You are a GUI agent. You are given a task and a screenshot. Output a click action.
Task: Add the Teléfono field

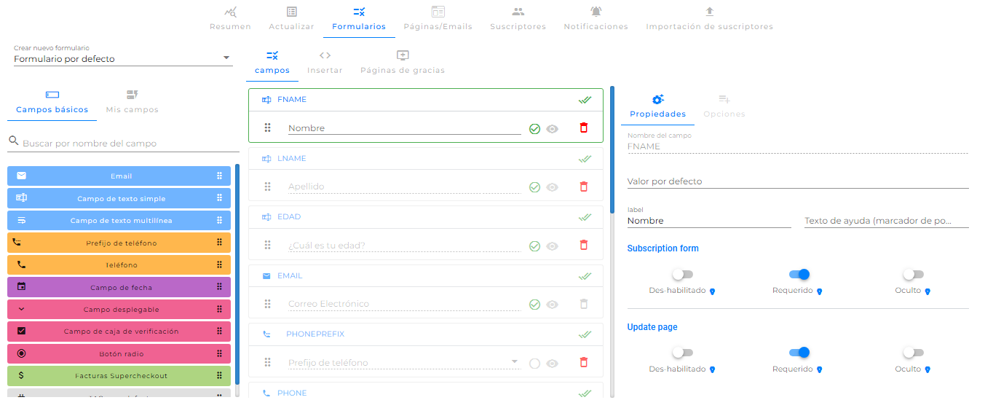pos(119,264)
